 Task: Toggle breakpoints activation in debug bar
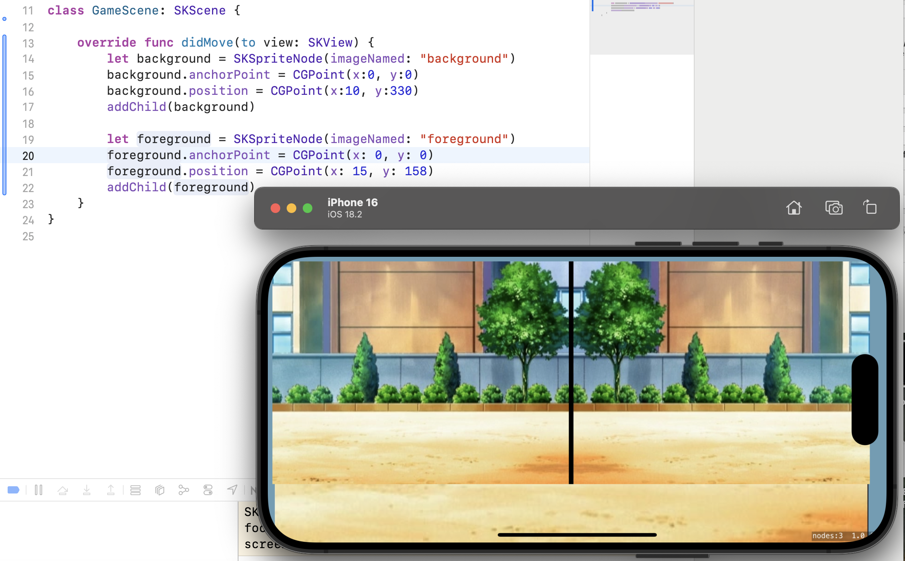click(13, 490)
